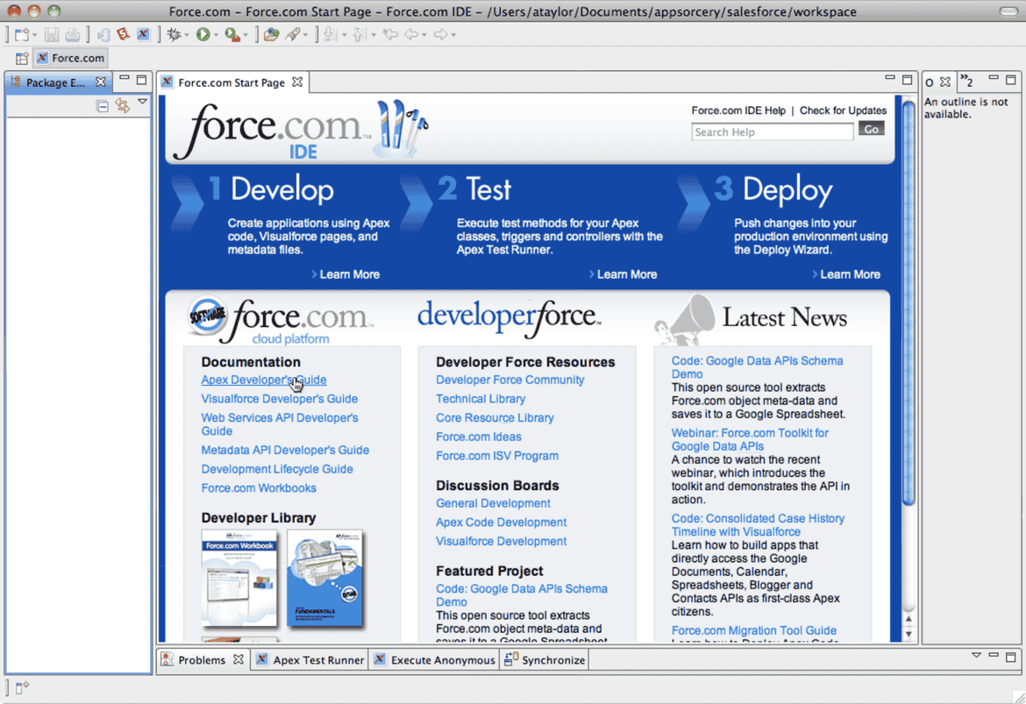The width and height of the screenshot is (1026, 704).
Task: Click Learn More under Deploy
Action: click(x=850, y=274)
